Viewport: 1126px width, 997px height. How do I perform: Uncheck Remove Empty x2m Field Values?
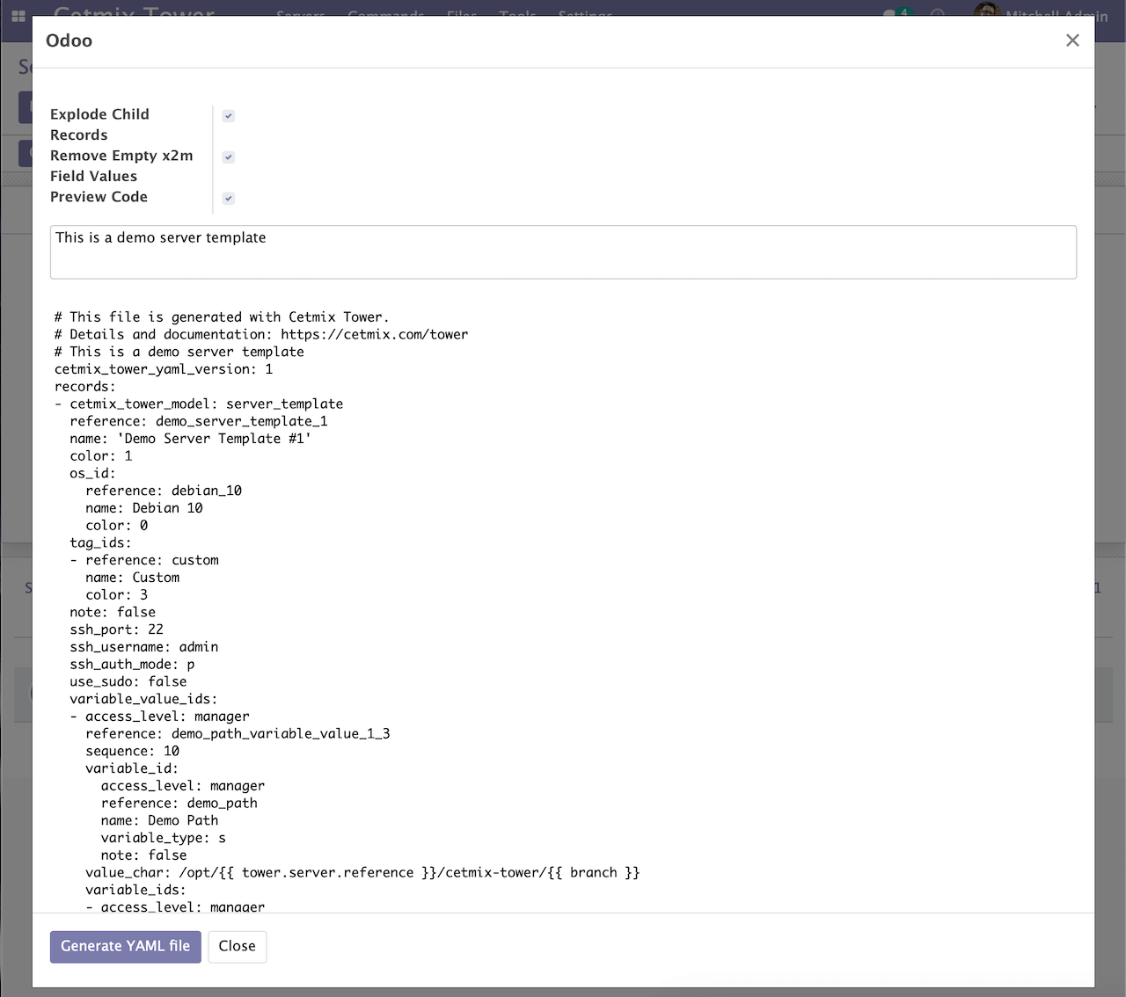coord(228,156)
